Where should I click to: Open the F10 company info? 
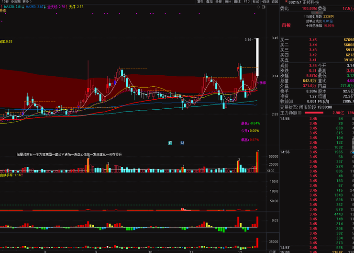(247, 2)
